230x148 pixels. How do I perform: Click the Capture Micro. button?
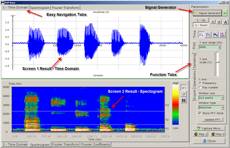[x=209, y=128]
